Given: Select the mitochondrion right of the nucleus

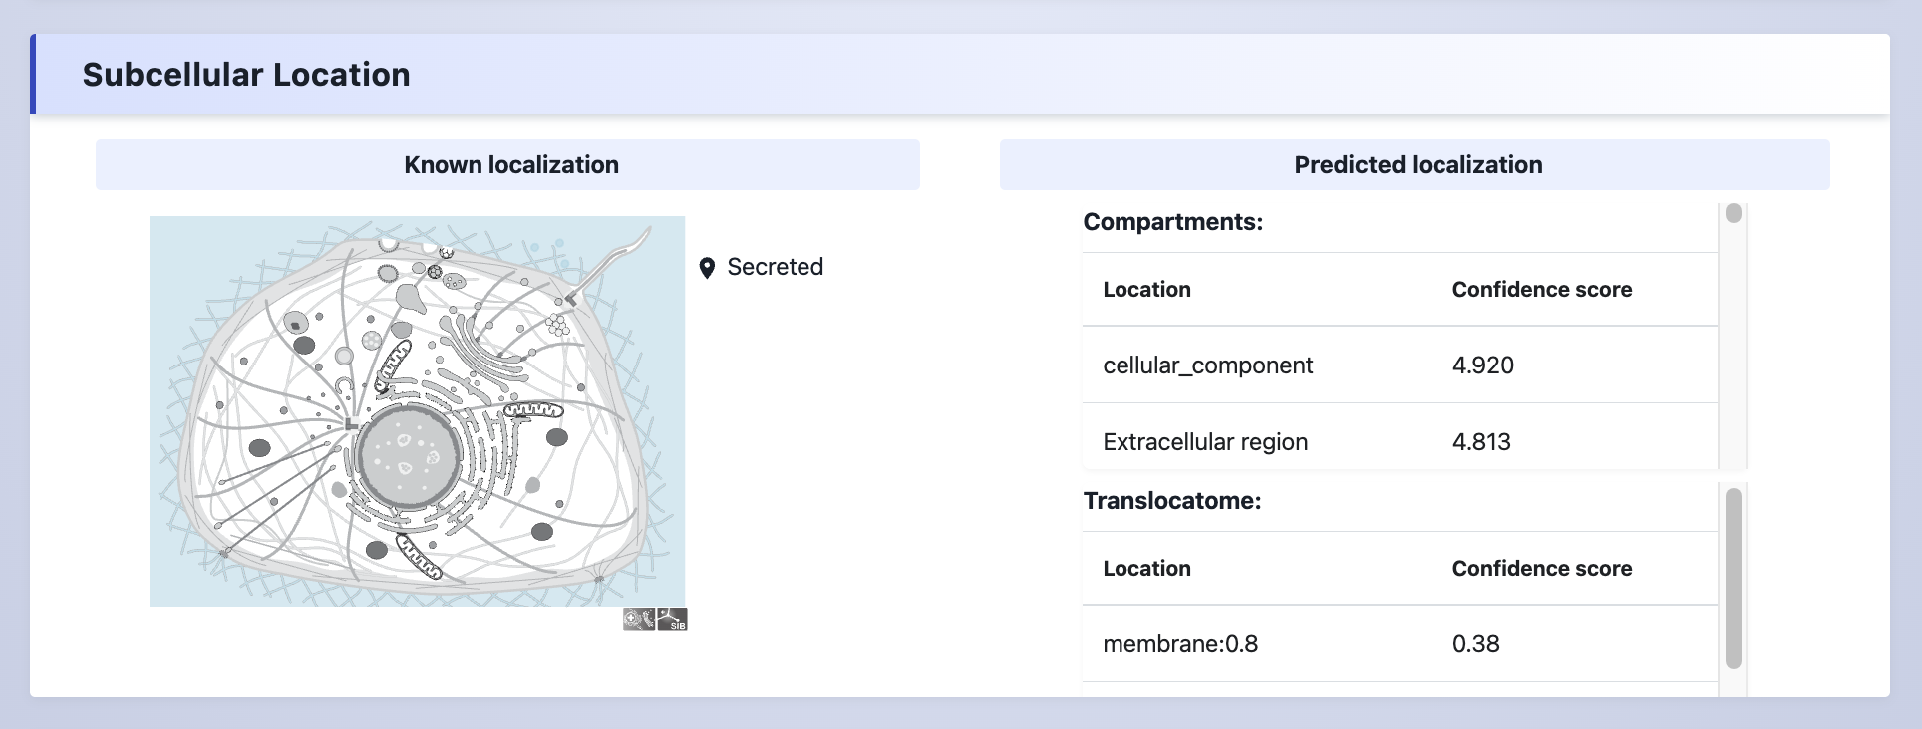Looking at the screenshot, I should (x=533, y=410).
